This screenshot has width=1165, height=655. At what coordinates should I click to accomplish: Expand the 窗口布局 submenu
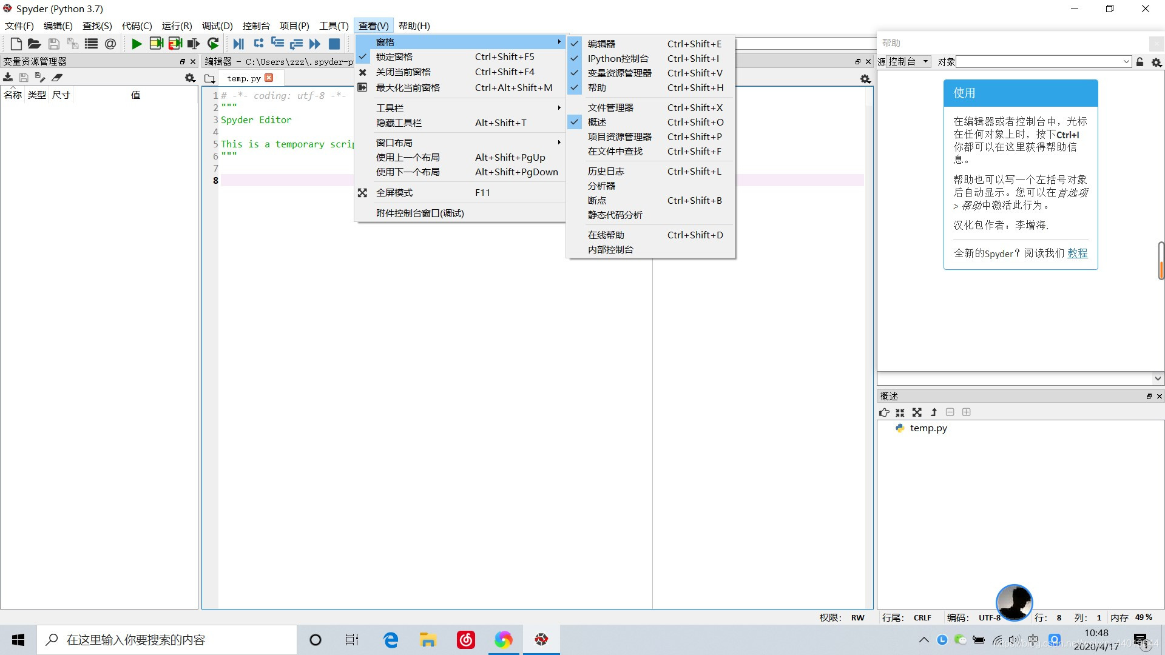[x=394, y=143]
